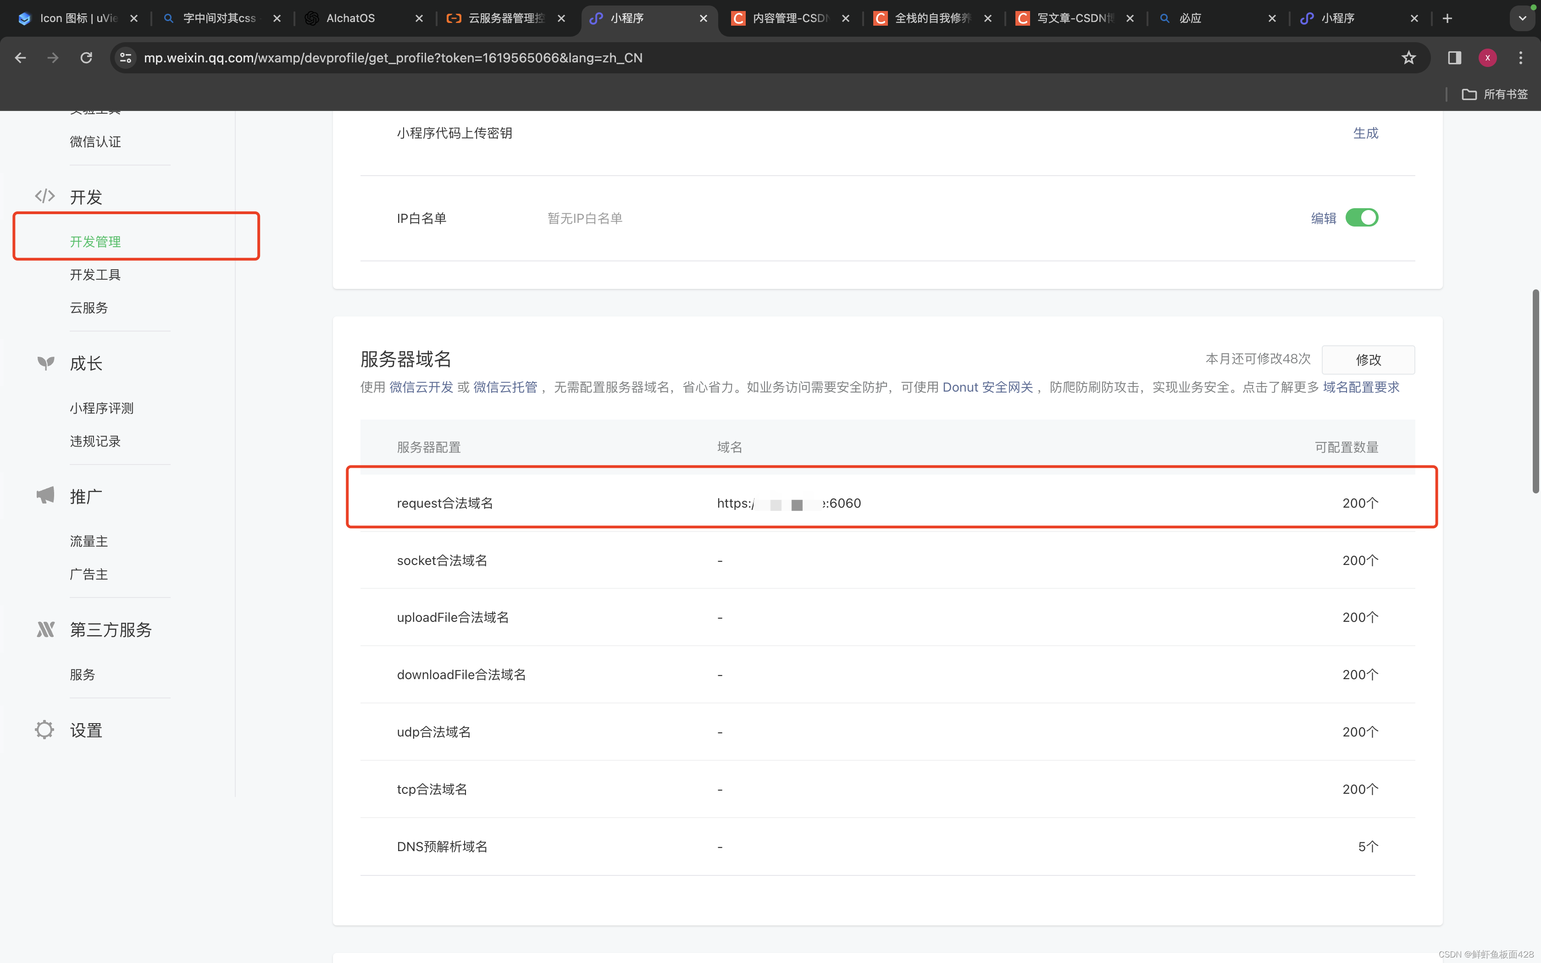Click the request合法域名 row label
Image resolution: width=1541 pixels, height=963 pixels.
point(445,503)
